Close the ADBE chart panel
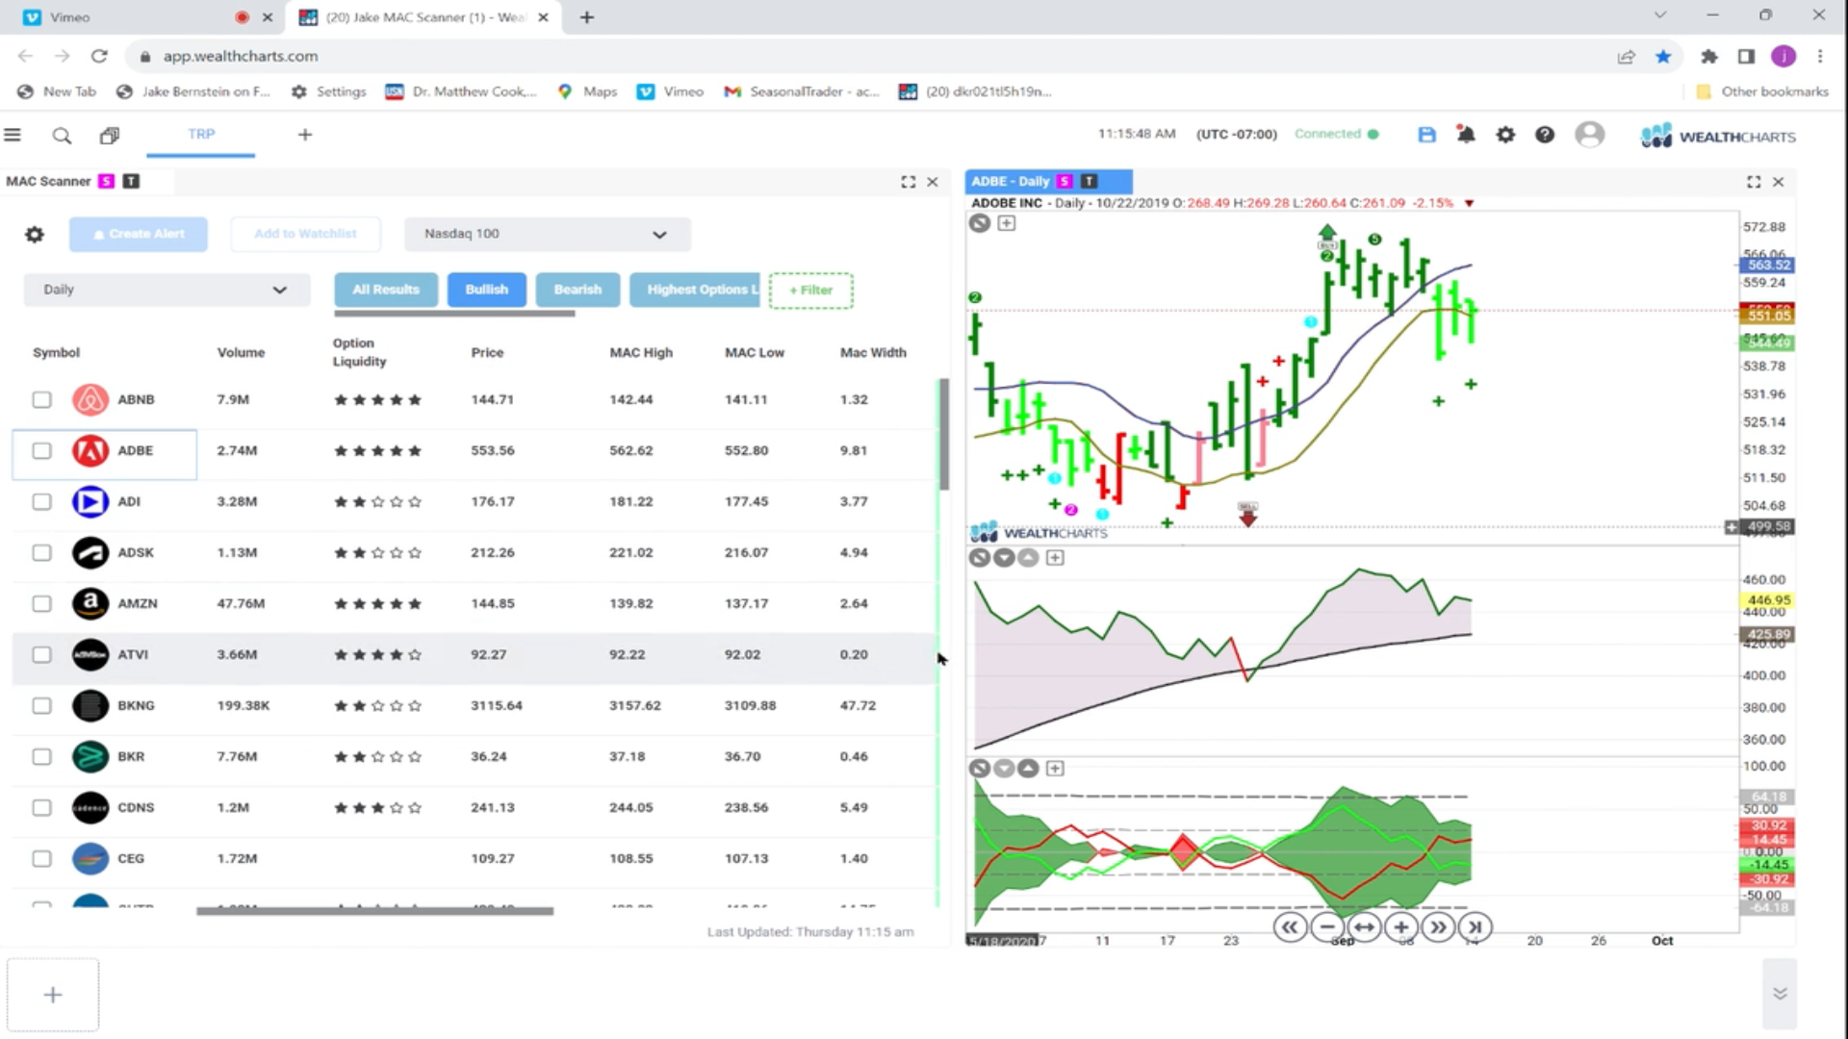The width and height of the screenshot is (1848, 1039). pyautogui.click(x=1778, y=182)
